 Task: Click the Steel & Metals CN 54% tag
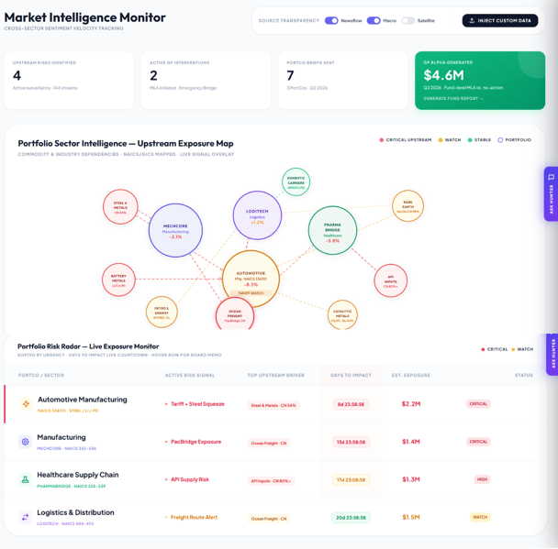click(273, 405)
